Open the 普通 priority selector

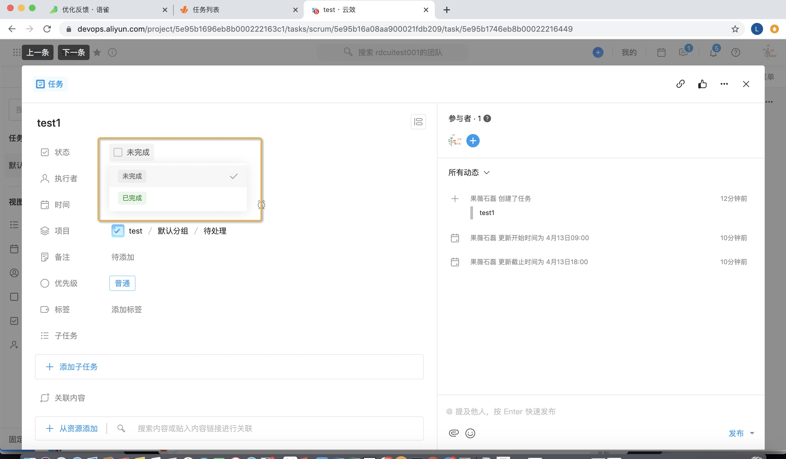point(122,283)
